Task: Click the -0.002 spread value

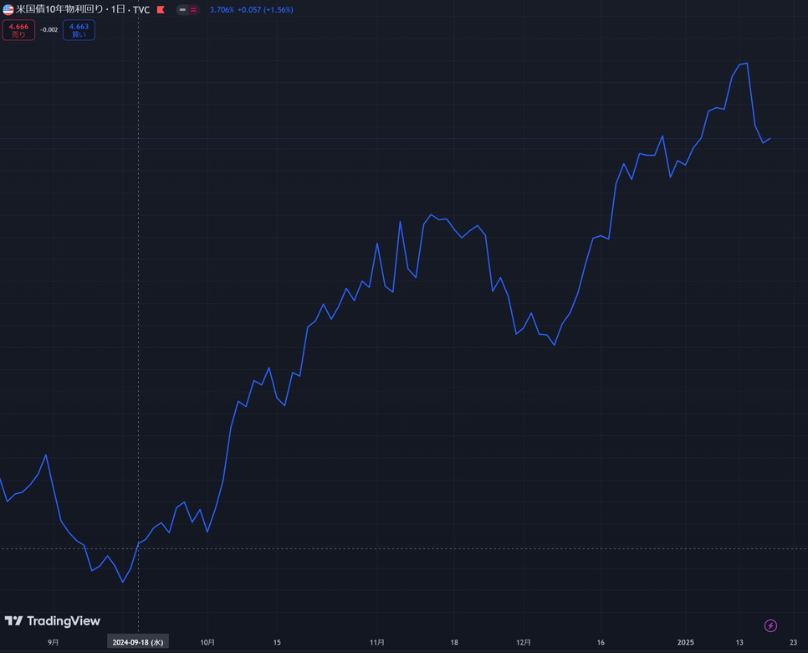Action: coord(49,30)
